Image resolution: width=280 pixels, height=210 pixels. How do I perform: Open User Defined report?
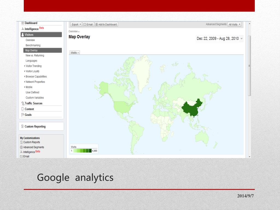(32, 92)
